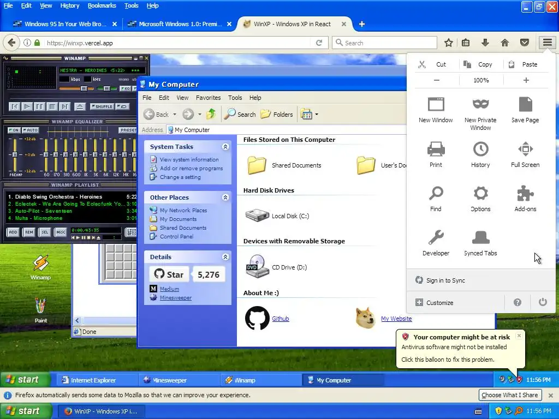Click the zoom in plus button
Screen dimensions: 559x419
[x=526, y=80]
